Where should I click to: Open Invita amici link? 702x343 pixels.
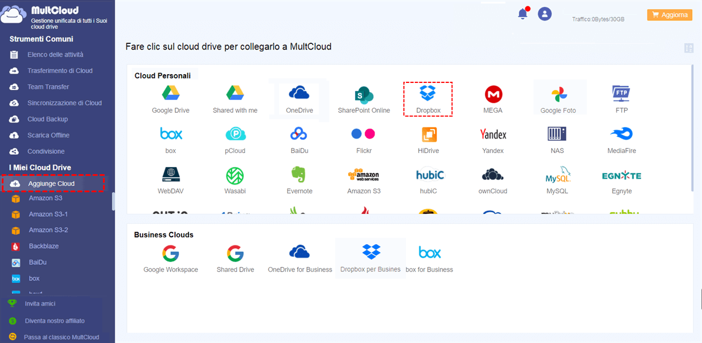pos(40,304)
